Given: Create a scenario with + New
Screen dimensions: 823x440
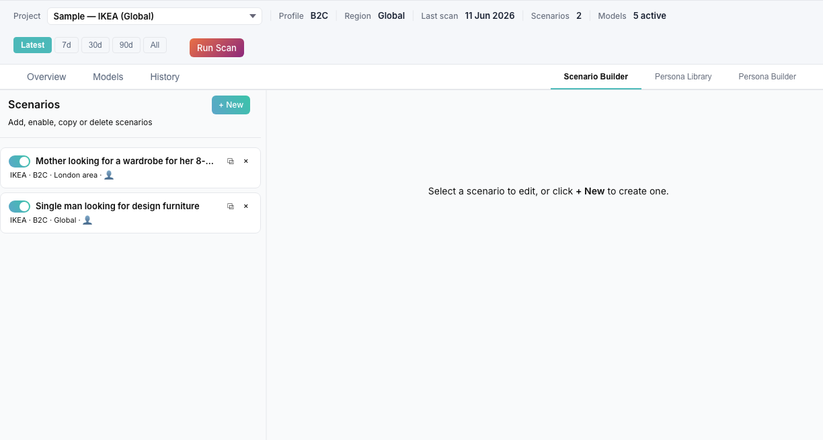Looking at the screenshot, I should click(x=231, y=105).
